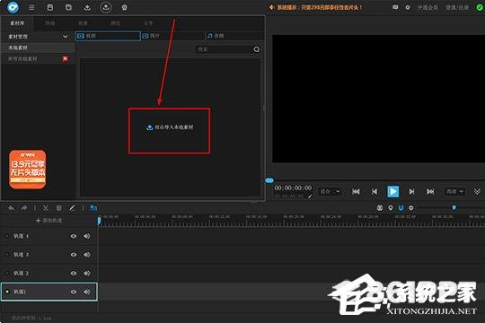Select the 音频 media type tab with music note

coord(234,36)
